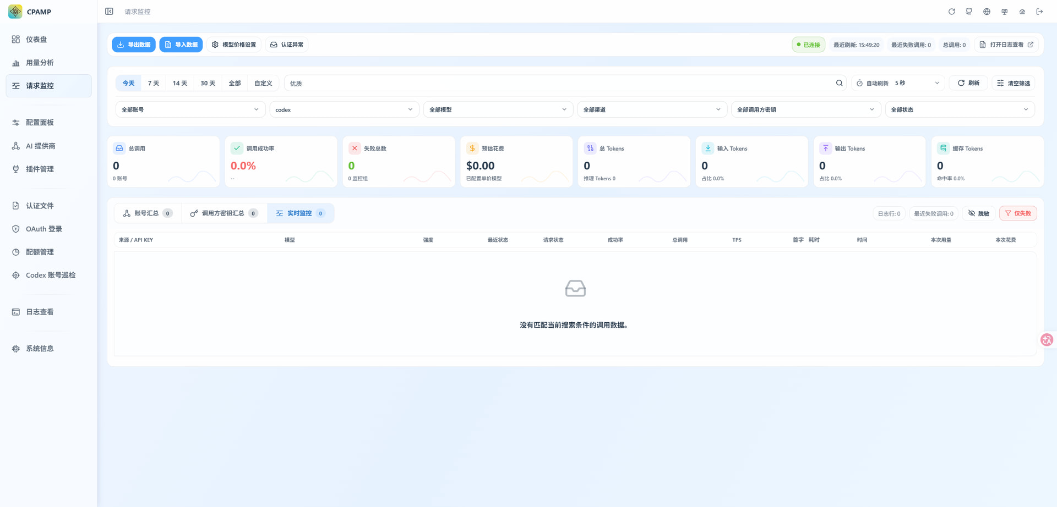Switch to the 账号汇总 tab
This screenshot has width=1057, height=507.
(148, 213)
